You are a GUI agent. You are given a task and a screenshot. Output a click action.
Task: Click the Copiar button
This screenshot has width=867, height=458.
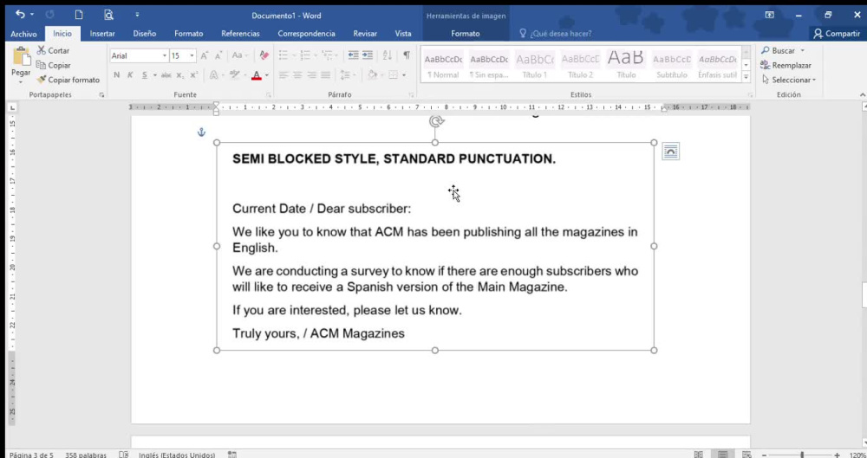point(53,65)
